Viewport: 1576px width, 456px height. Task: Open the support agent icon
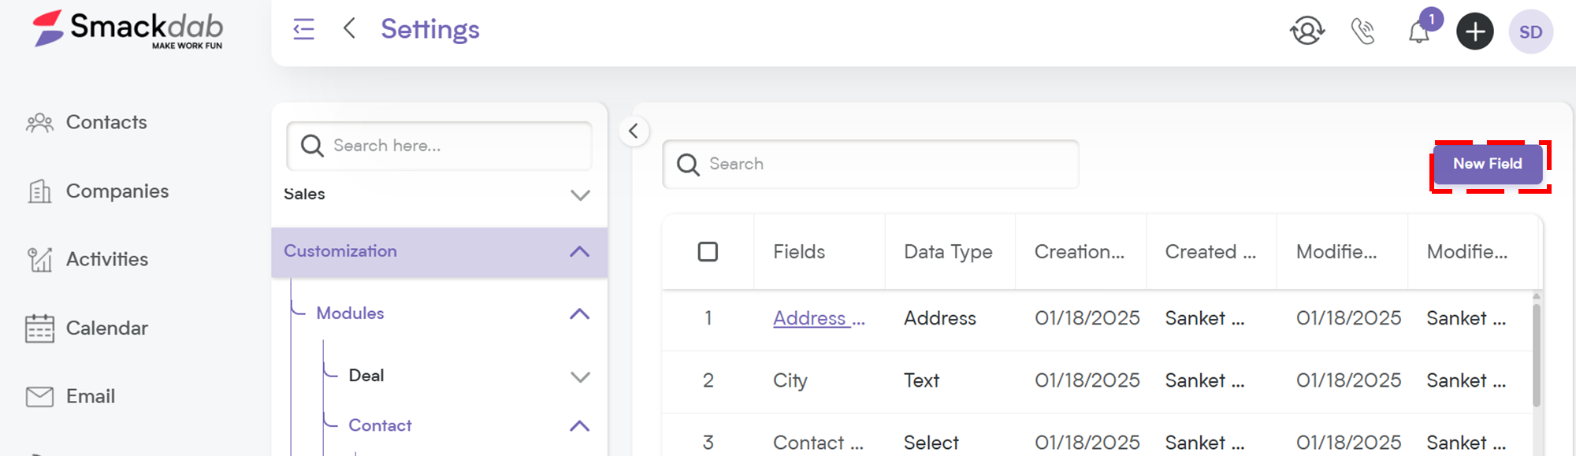click(x=1307, y=31)
